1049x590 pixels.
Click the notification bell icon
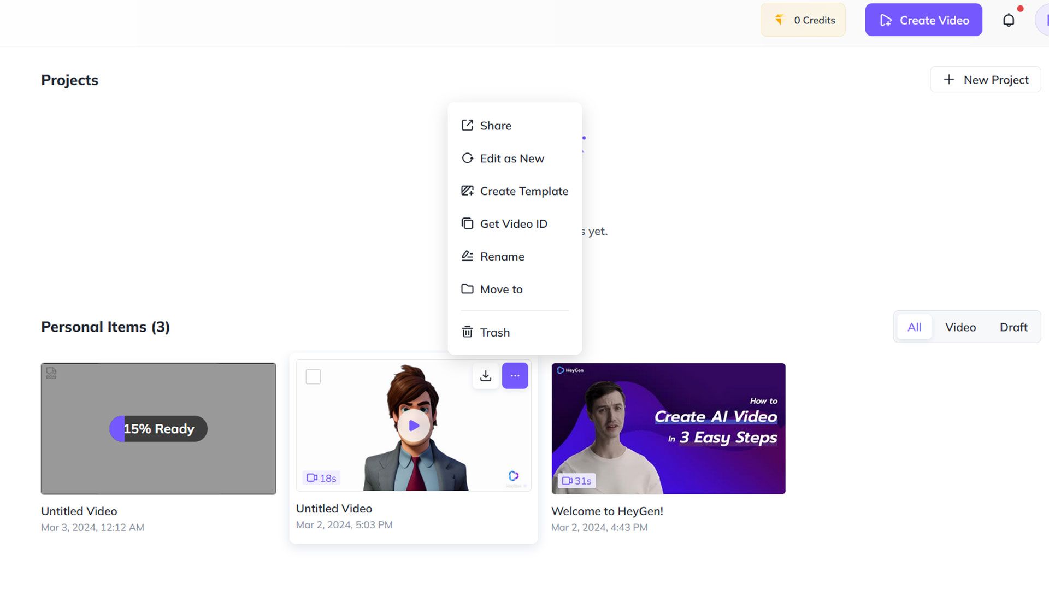(x=1009, y=20)
